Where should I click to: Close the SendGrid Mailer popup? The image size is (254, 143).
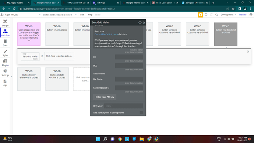144,22
